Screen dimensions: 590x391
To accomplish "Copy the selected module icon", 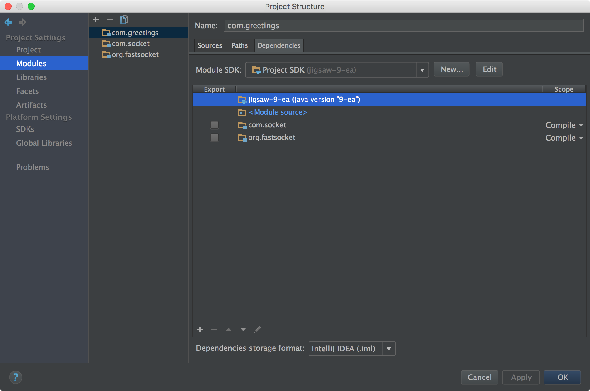I will [124, 20].
